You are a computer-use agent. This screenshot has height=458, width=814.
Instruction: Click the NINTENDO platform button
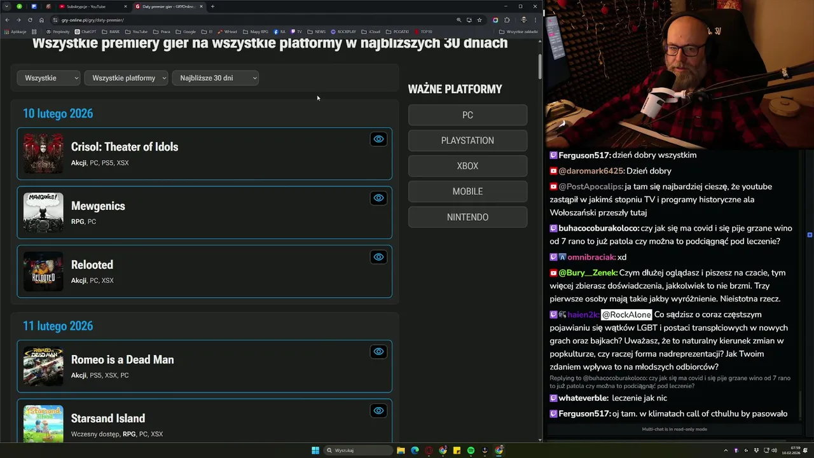[467, 217]
